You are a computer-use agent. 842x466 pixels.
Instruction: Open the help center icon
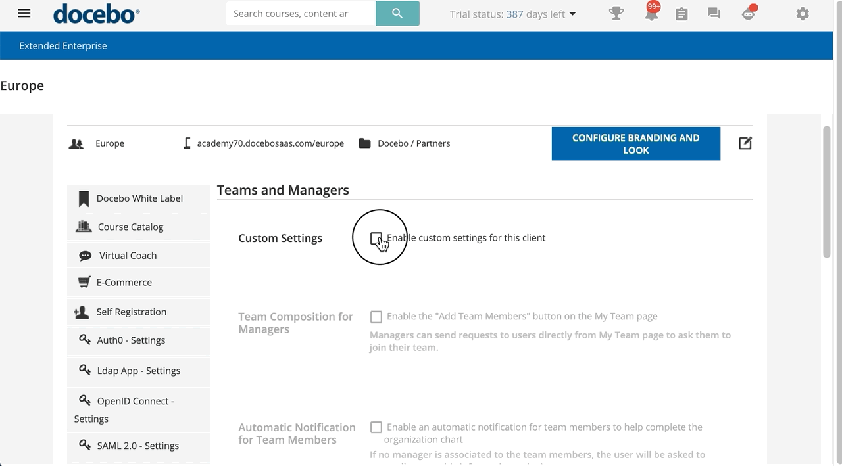pos(748,13)
